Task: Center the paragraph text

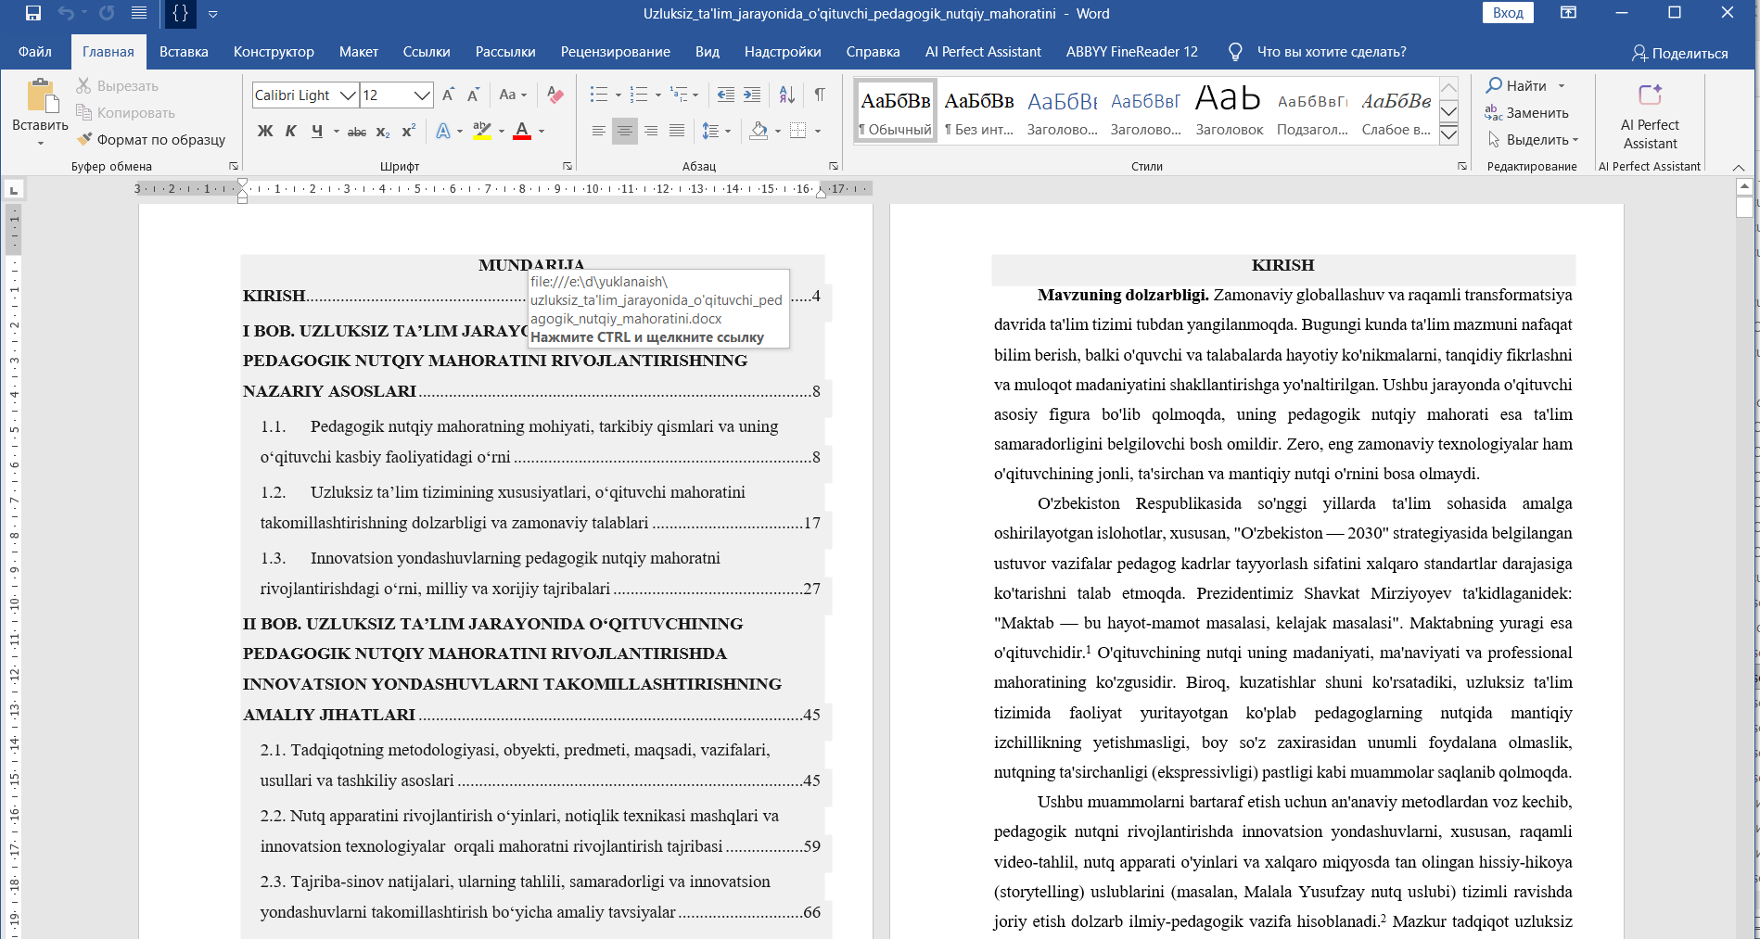Action: coord(625,132)
